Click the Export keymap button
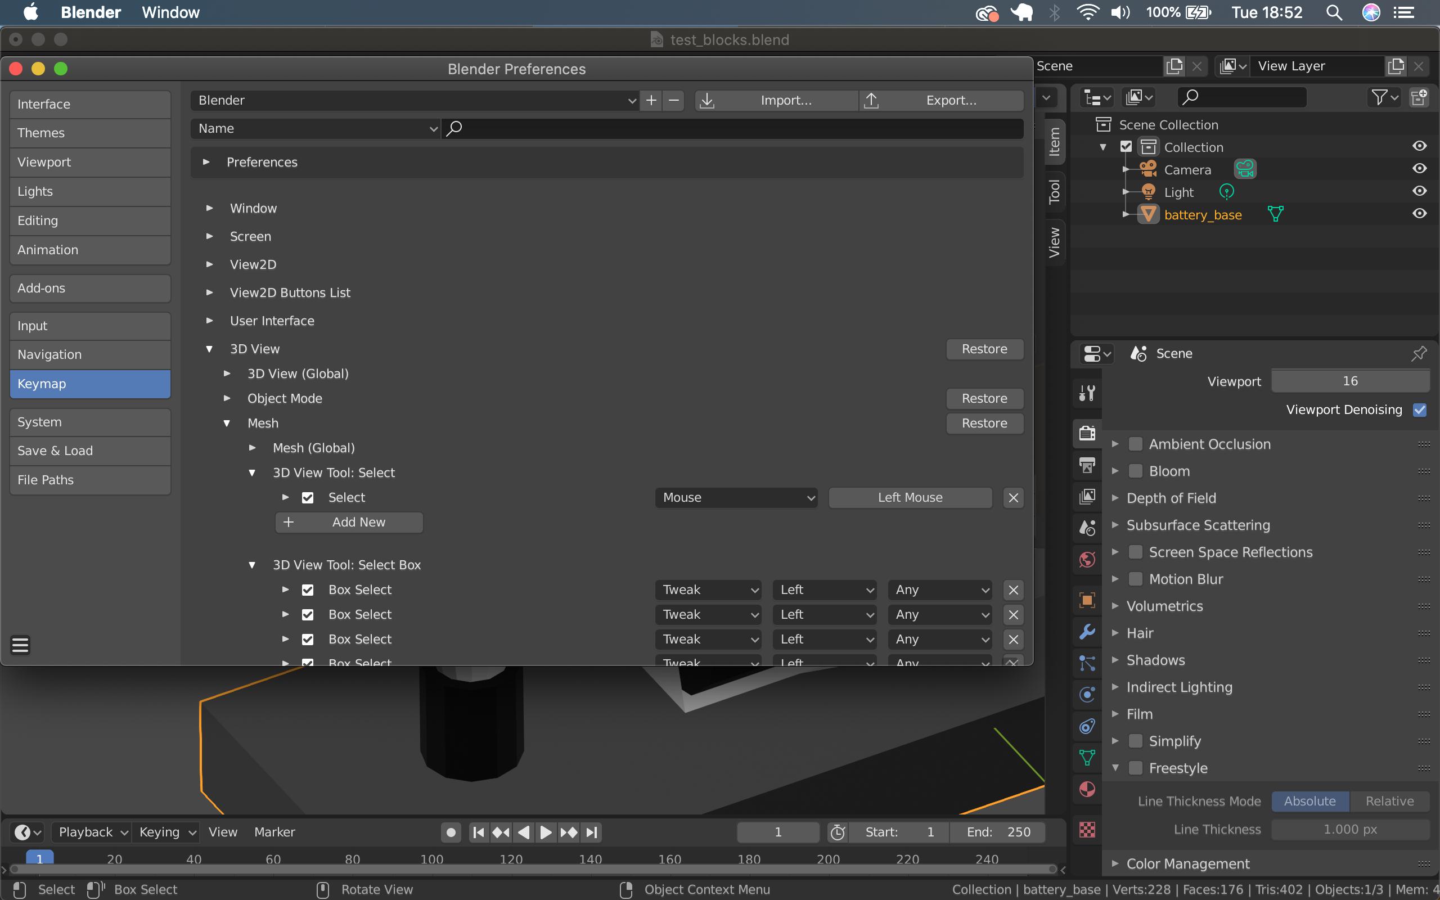The width and height of the screenshot is (1440, 900). coord(942,100)
